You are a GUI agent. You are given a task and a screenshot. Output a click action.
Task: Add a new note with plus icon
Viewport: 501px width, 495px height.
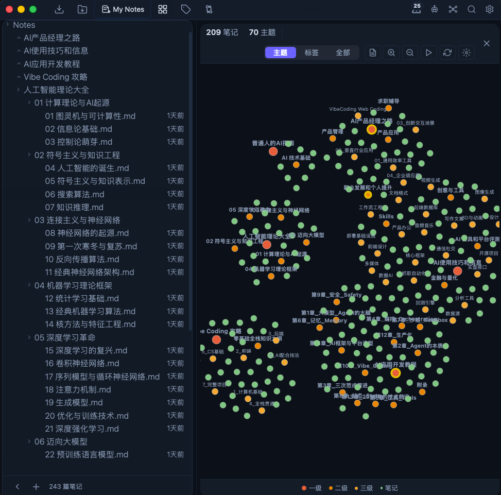(36, 486)
